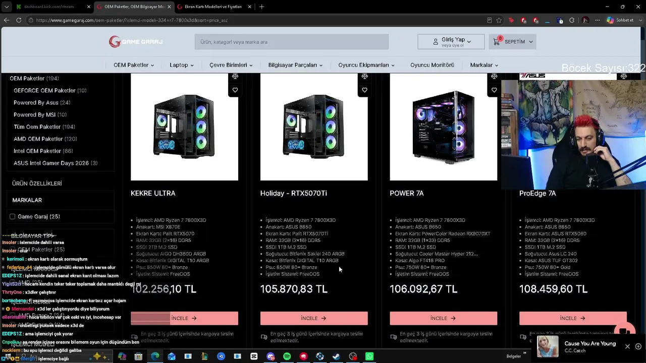
Task: Open the Sohbet et copilot chat button
Action: (620, 20)
